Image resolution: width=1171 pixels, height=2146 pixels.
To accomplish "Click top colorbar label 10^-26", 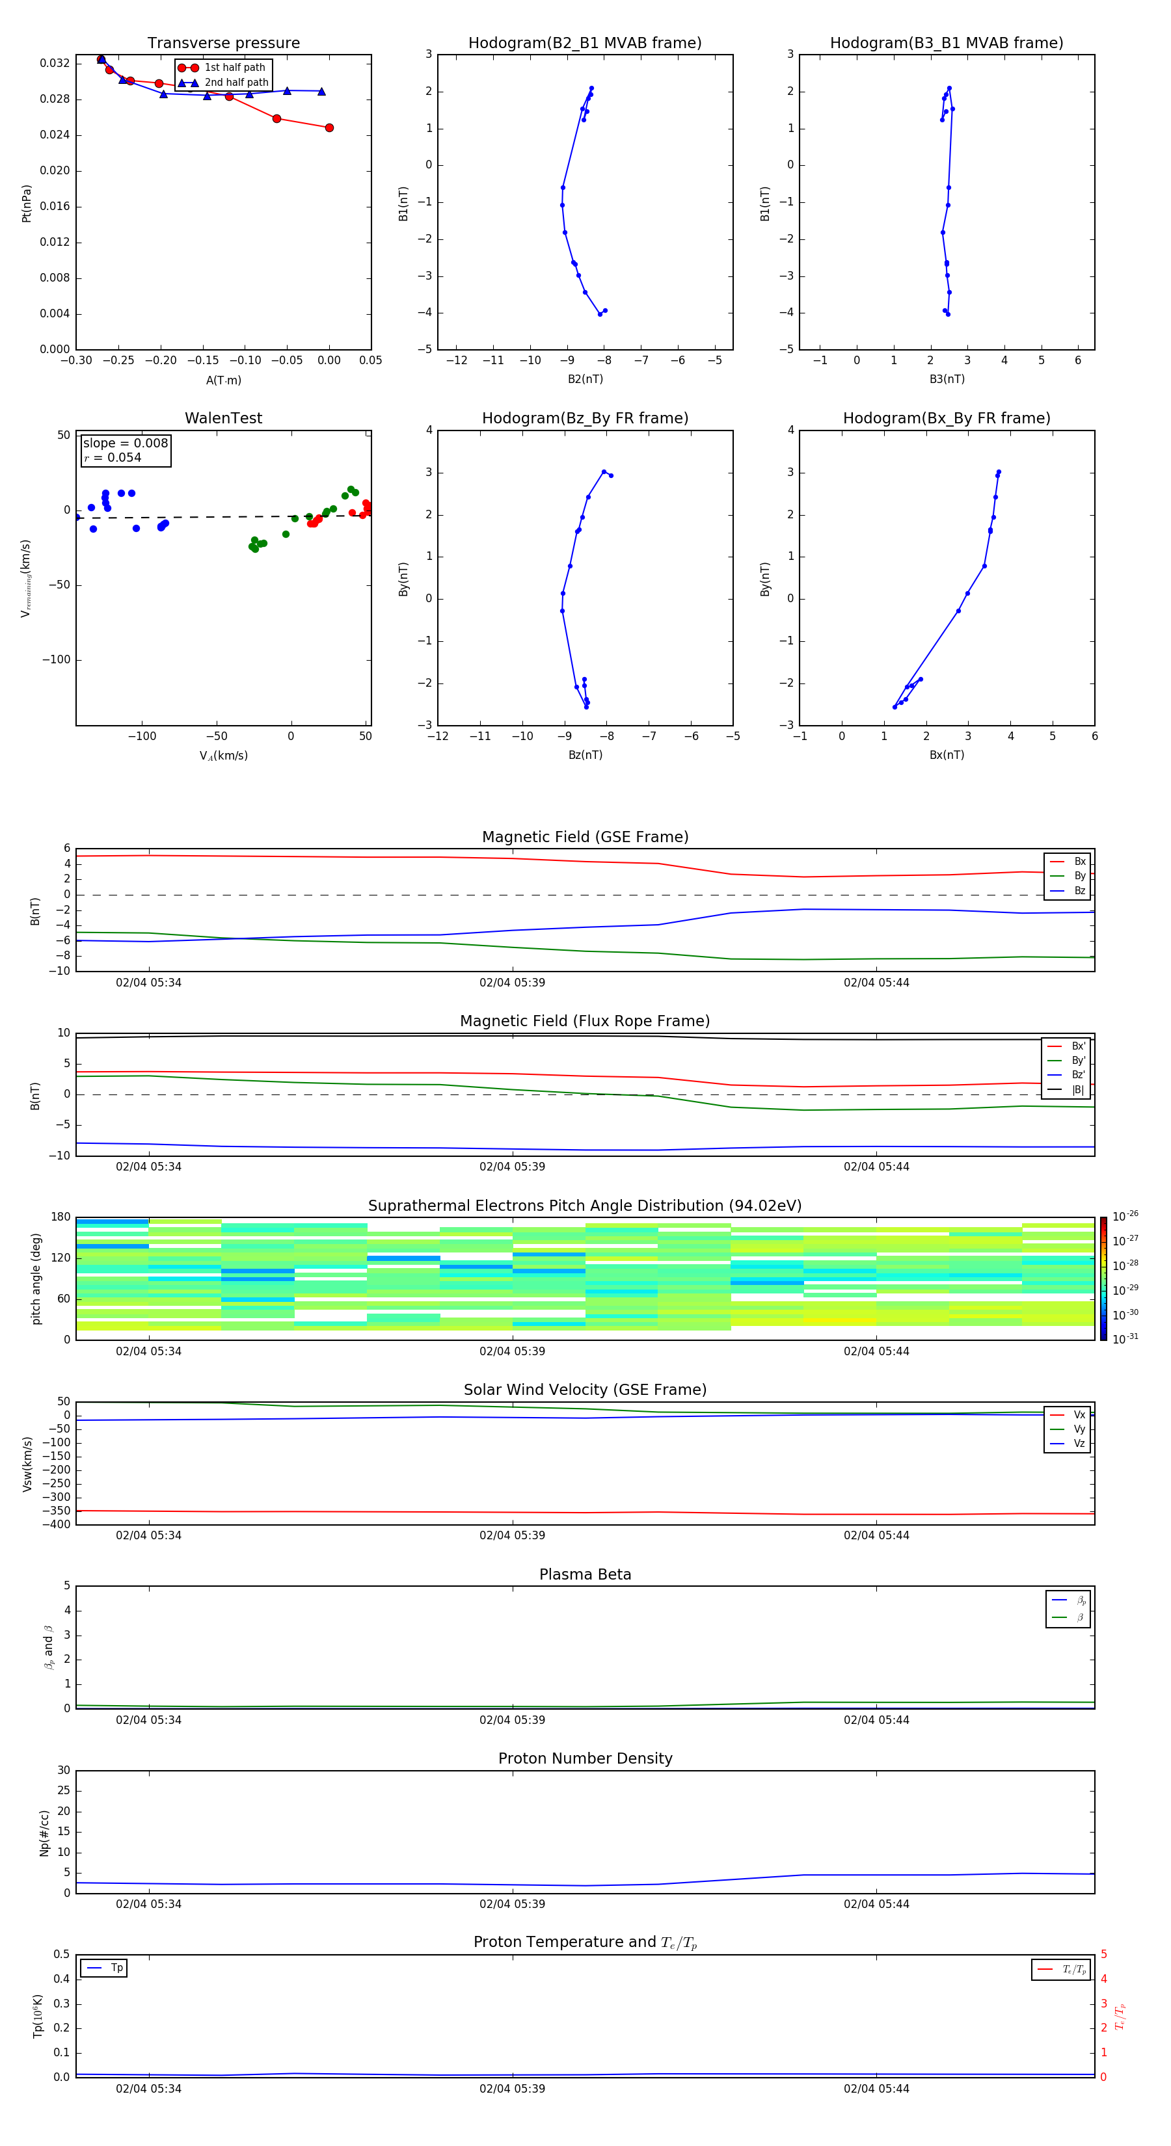I will tap(1125, 1216).
